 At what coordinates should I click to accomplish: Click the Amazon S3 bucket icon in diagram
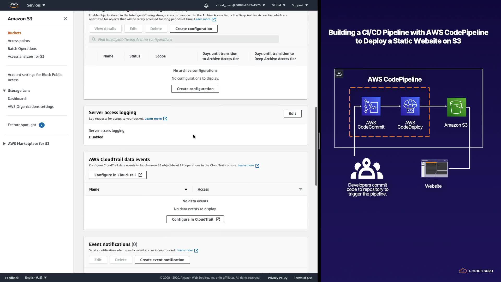tap(456, 107)
